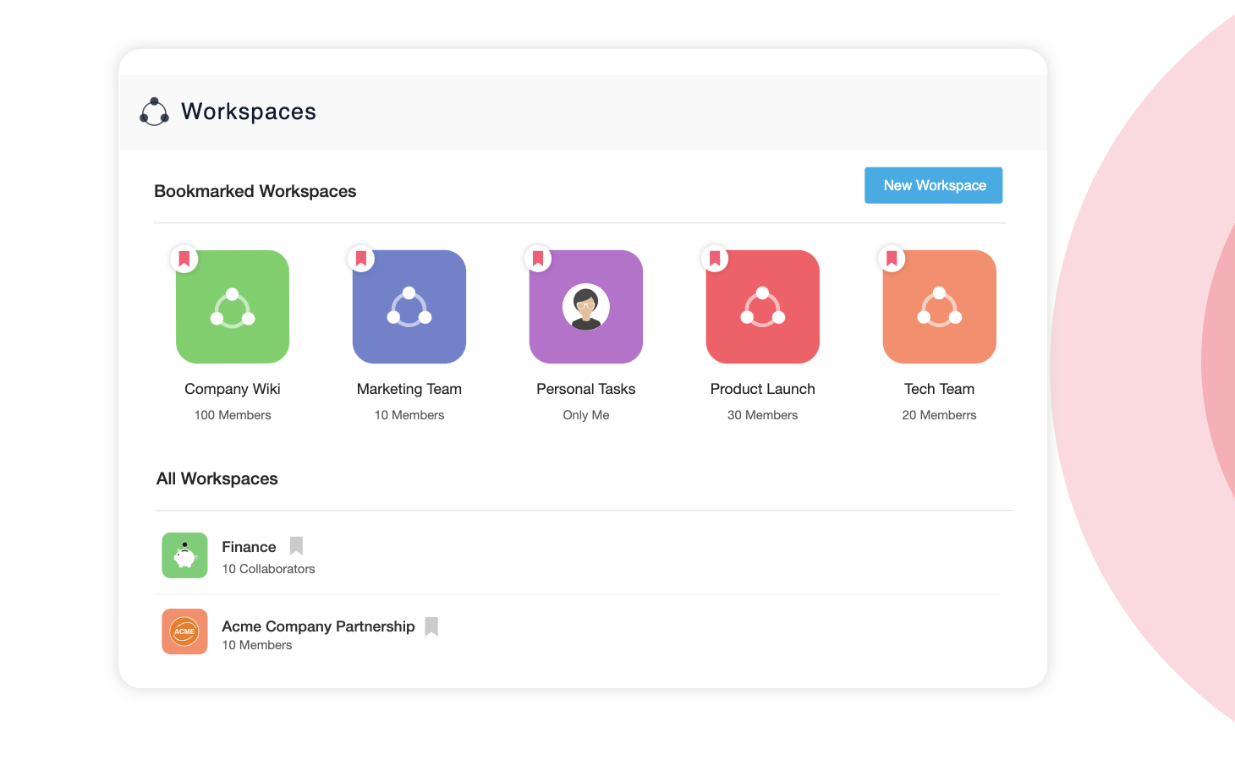Screen dimensions: 1235x771
Task: Bookmark the Finance workspace
Action: click(x=296, y=546)
